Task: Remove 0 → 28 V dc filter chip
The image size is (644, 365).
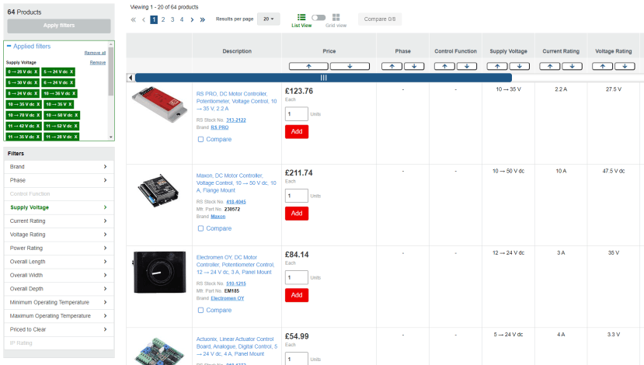Action: click(36, 72)
